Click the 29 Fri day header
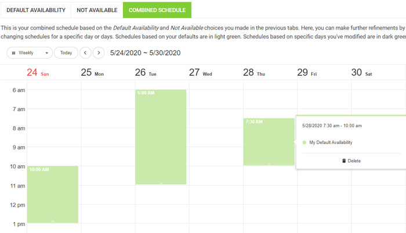The image size is (406, 233). tap(307, 73)
